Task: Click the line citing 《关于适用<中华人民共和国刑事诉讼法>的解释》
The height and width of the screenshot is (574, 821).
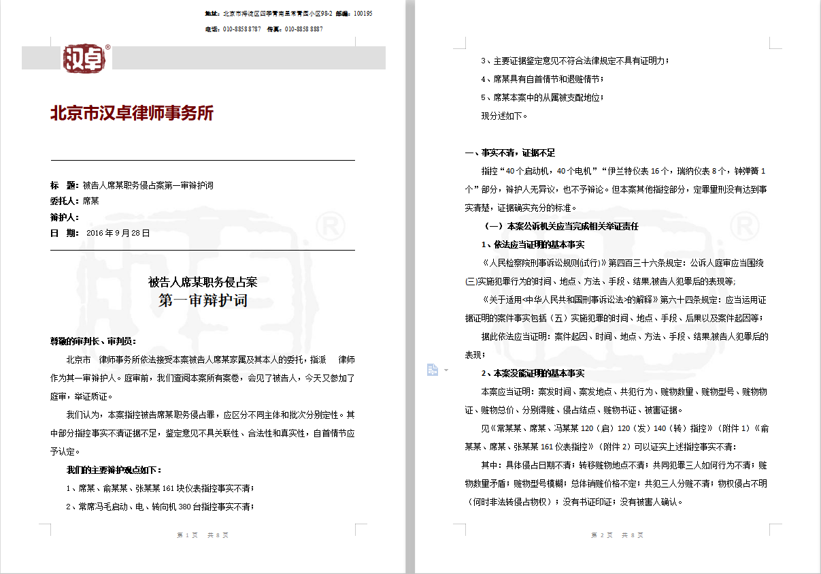Action: [x=624, y=300]
